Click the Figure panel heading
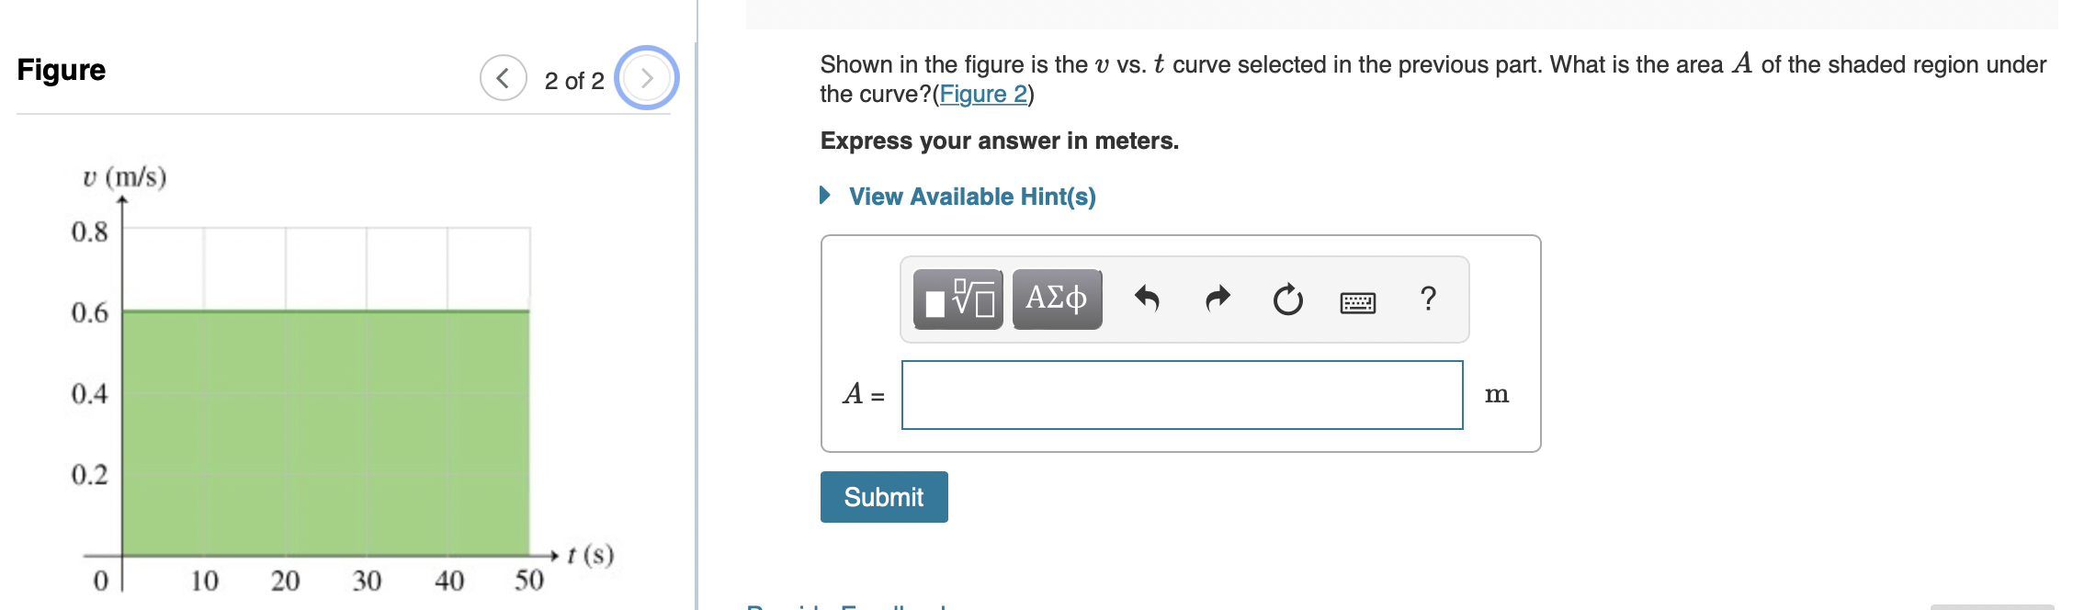 pyautogui.click(x=62, y=70)
